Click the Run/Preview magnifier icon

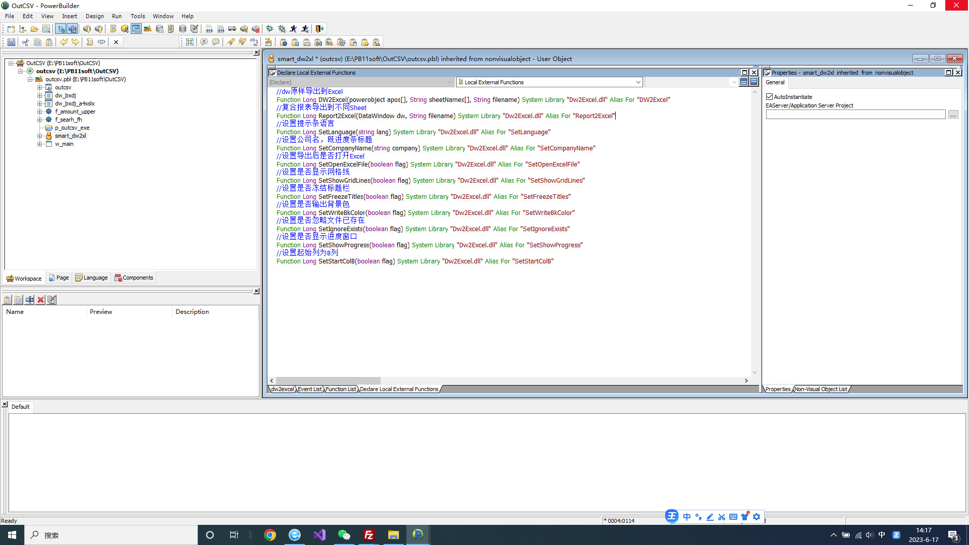click(x=46, y=29)
